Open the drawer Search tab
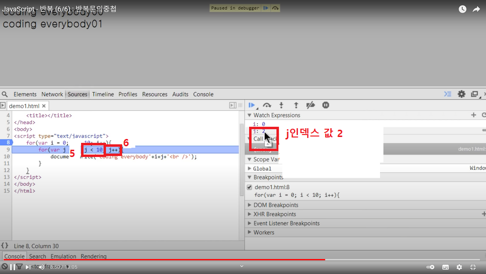This screenshot has width=486, height=274. (38, 256)
